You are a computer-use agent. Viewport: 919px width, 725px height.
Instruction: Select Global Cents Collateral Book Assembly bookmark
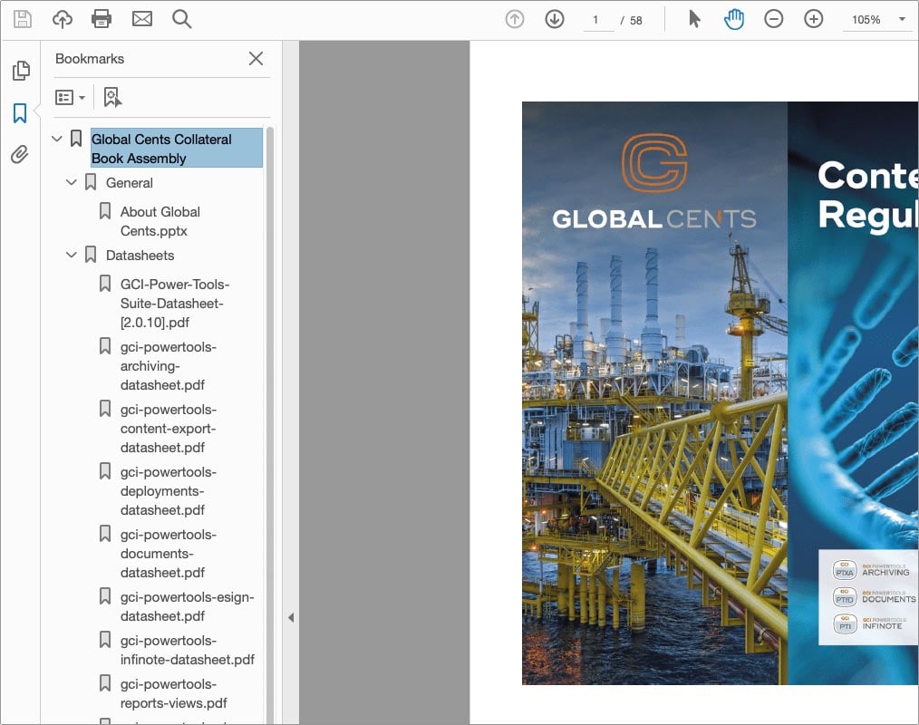[x=177, y=149]
